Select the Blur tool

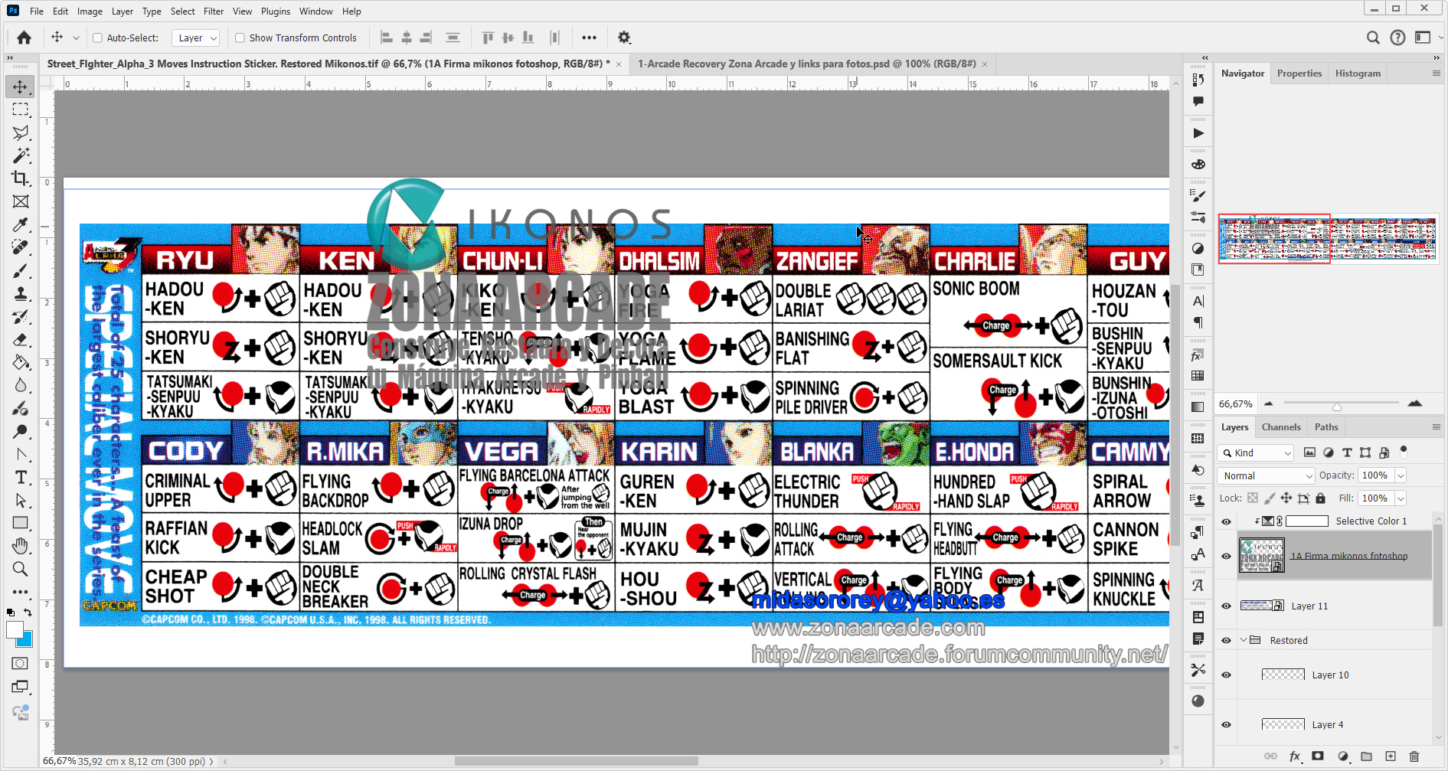click(21, 385)
